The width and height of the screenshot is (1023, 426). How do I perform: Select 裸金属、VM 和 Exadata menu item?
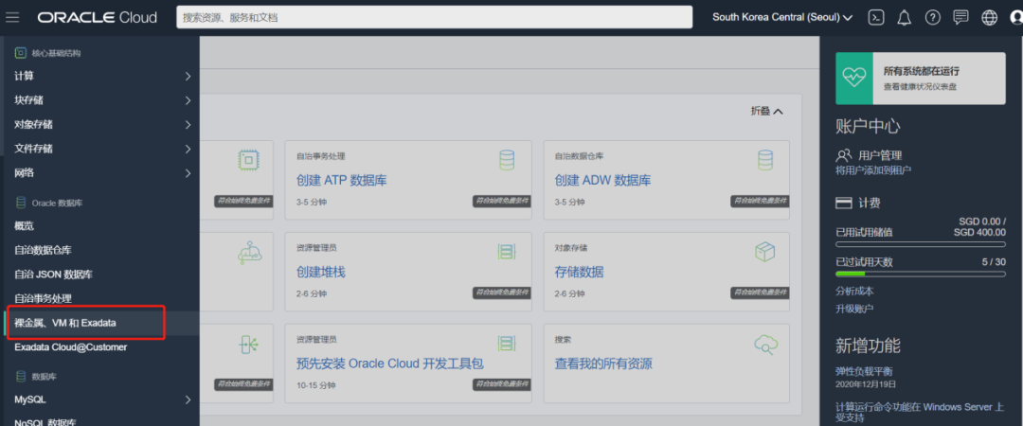65,323
